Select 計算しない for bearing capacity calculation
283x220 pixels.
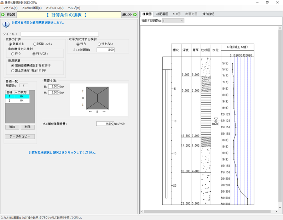(42, 44)
